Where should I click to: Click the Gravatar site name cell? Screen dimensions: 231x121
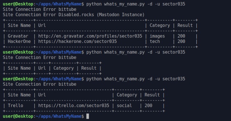coord(18,36)
